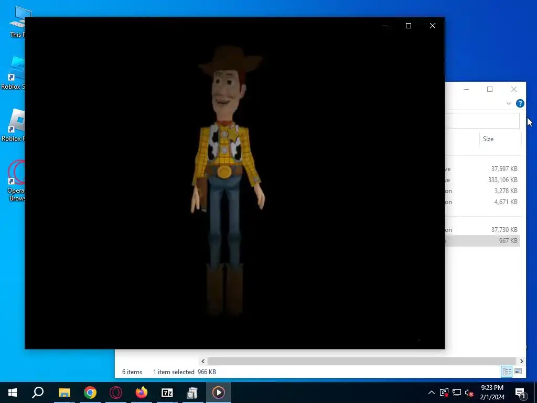The image size is (537, 403).
Task: Open the security alert tray icon
Action: point(444,393)
